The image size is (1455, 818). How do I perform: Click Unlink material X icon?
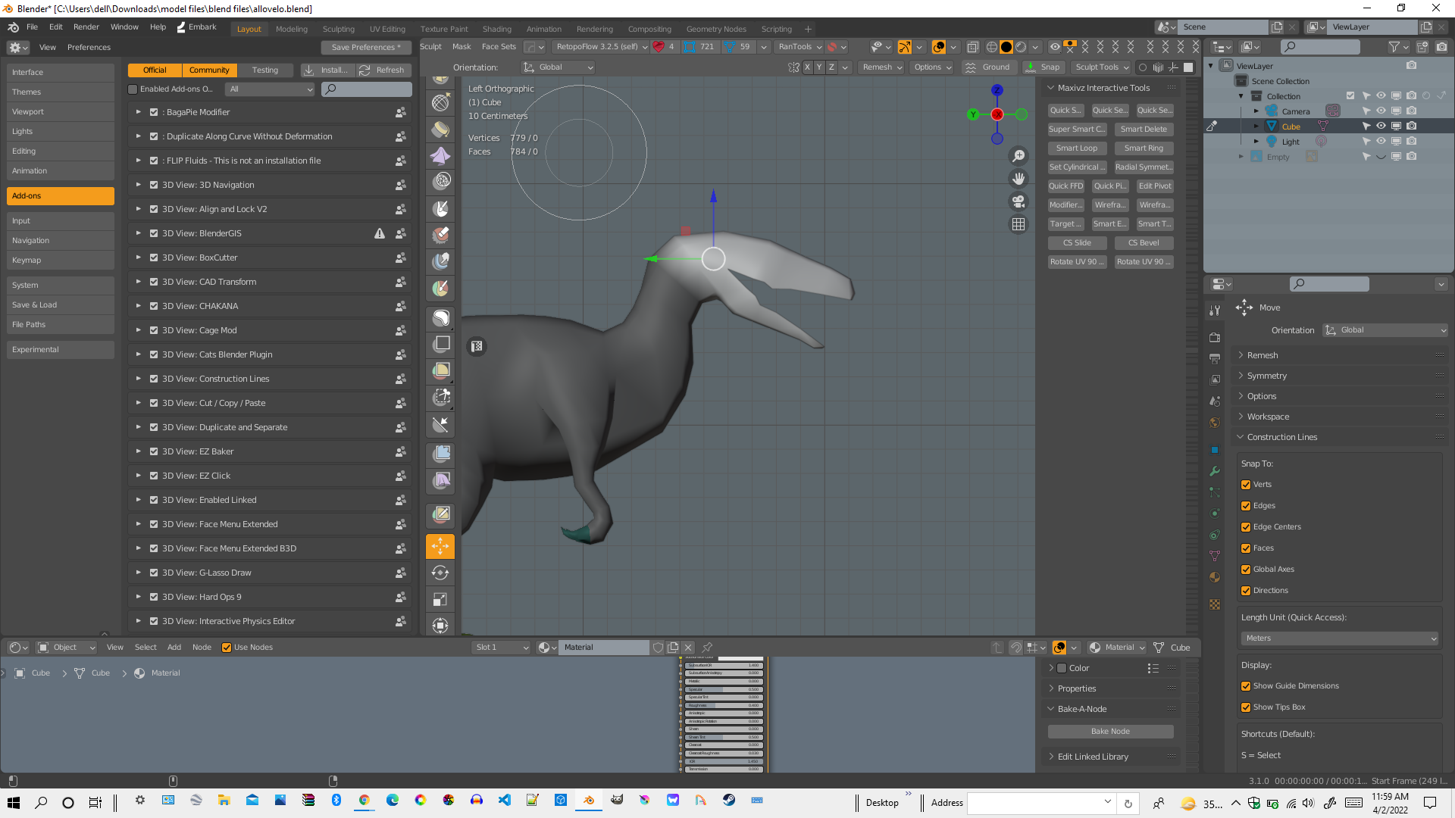point(688,648)
